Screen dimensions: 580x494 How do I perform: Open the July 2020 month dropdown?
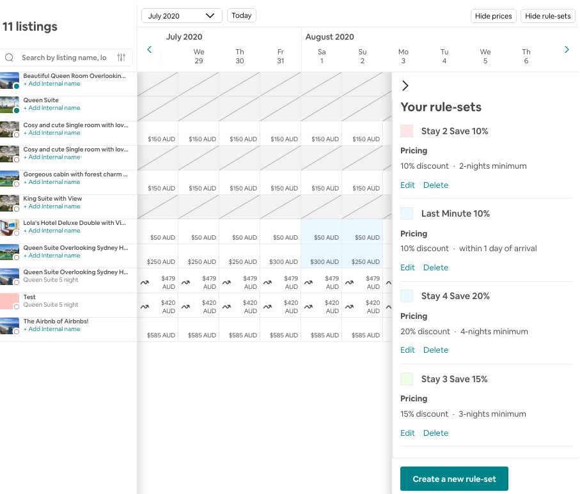click(182, 16)
